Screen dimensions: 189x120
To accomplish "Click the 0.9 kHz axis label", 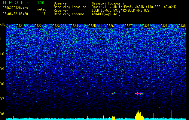I will click(2, 69).
